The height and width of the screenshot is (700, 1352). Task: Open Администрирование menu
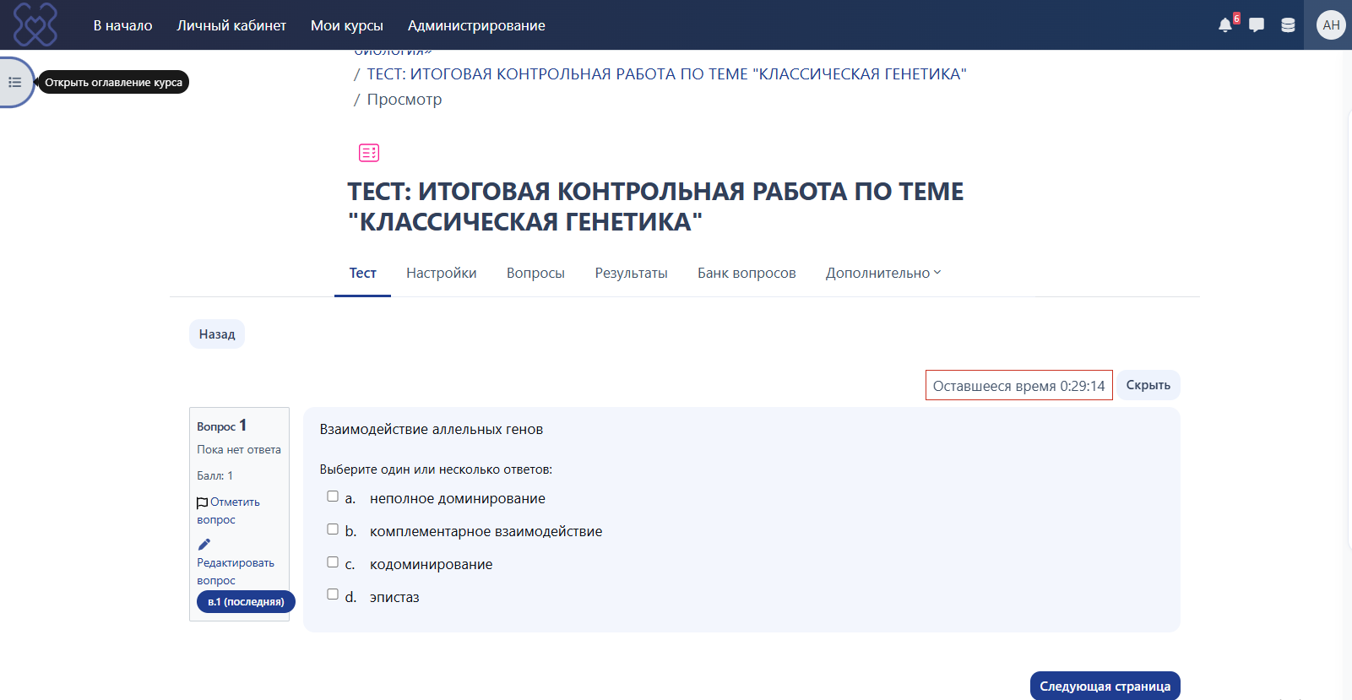(476, 25)
